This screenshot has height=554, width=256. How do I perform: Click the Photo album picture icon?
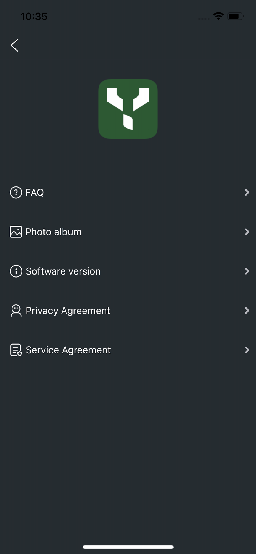point(16,232)
